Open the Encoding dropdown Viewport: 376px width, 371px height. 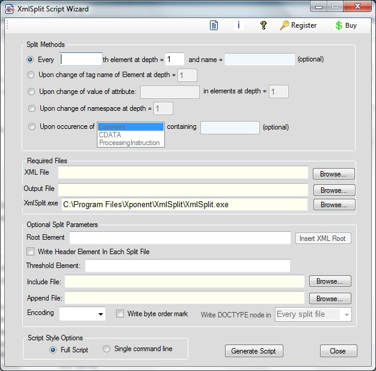(82, 314)
